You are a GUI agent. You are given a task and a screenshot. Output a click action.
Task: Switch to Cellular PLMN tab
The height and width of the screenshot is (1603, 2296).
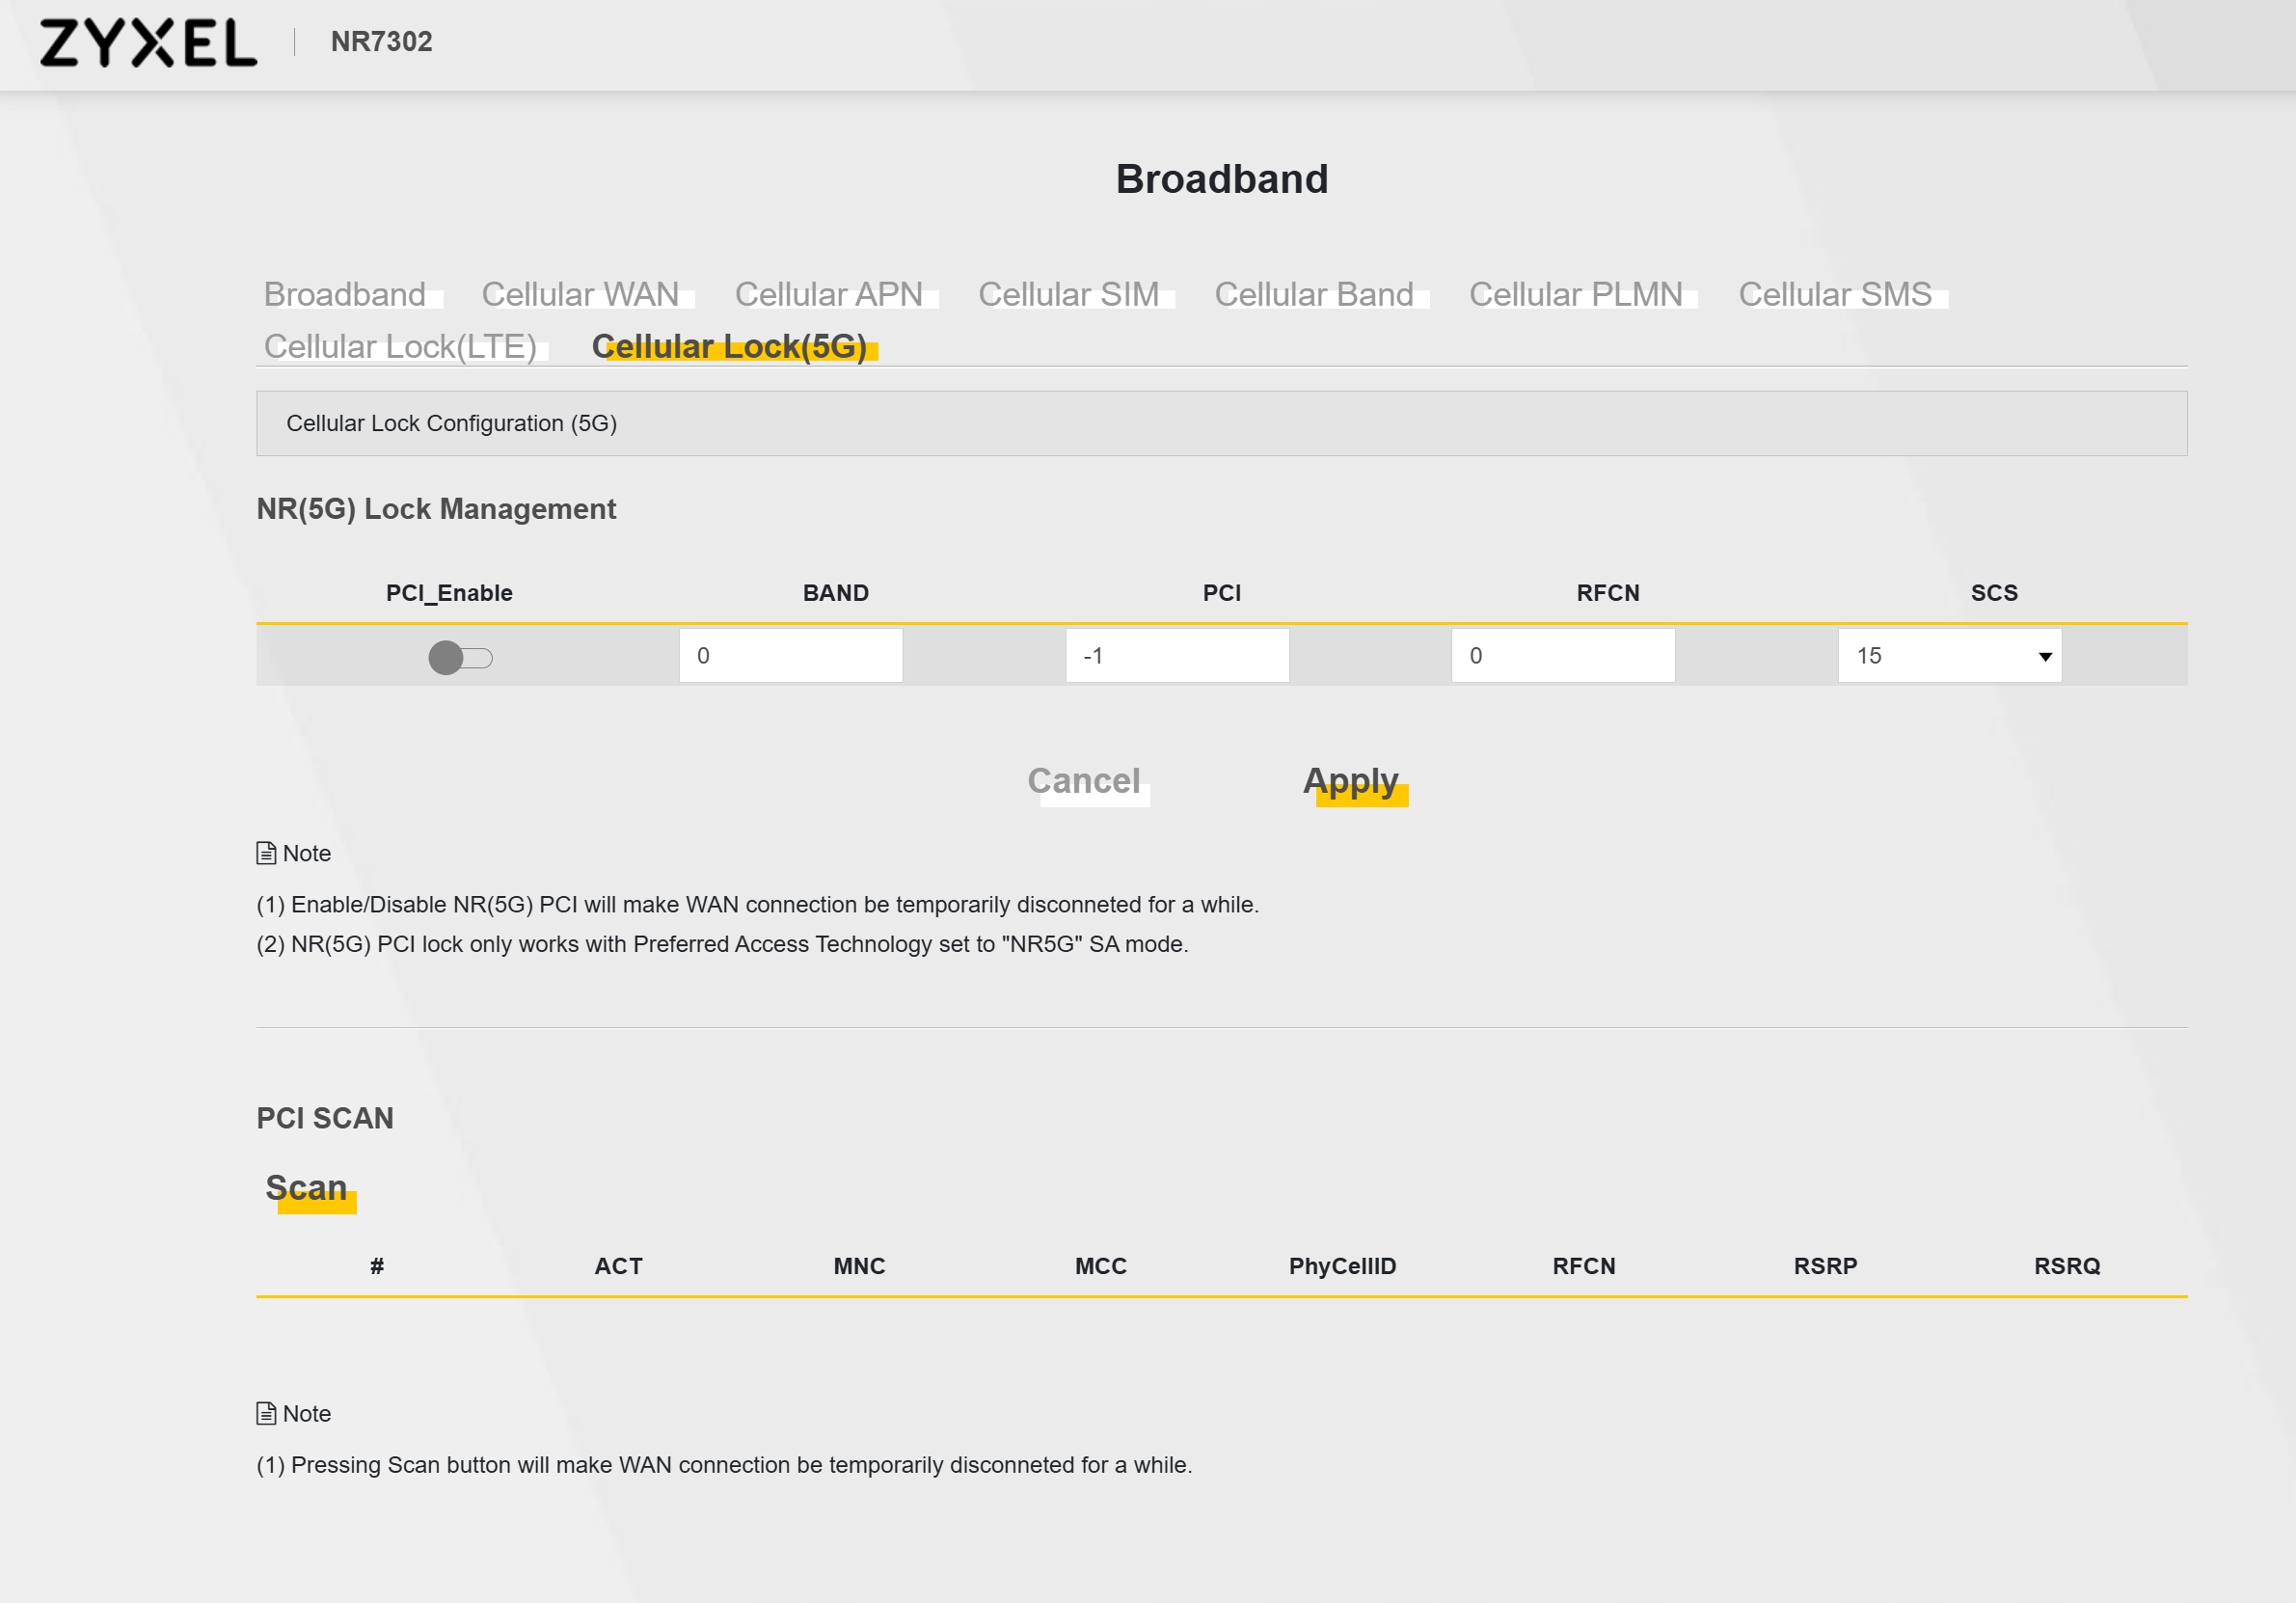[1576, 294]
